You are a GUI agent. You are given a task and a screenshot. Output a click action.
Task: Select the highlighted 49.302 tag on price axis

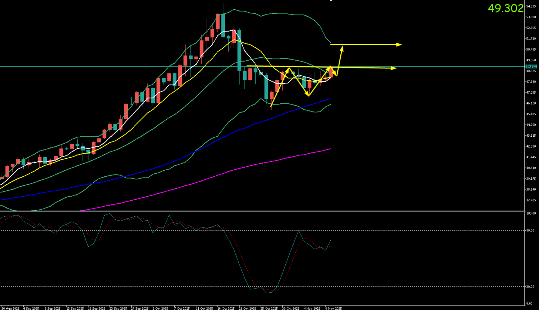(530, 66)
